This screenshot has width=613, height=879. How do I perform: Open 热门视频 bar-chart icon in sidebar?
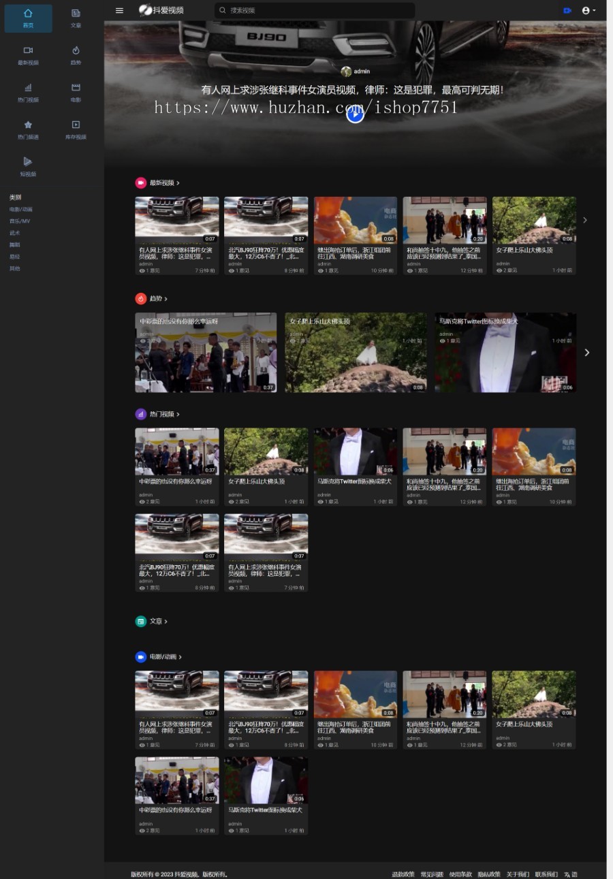pyautogui.click(x=28, y=87)
